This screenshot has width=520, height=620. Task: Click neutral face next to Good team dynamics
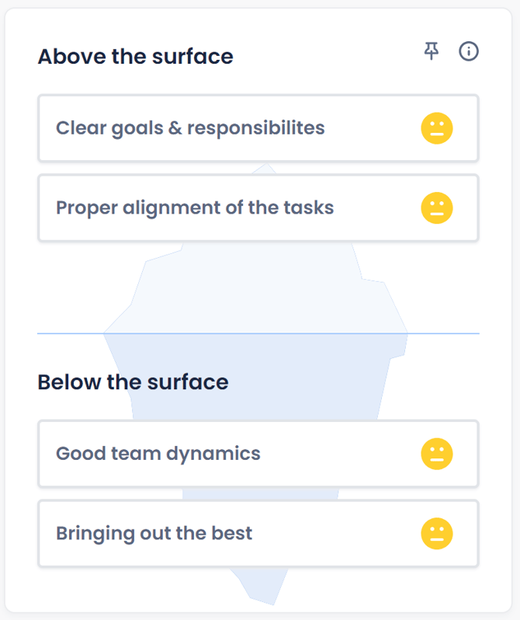pos(437,454)
